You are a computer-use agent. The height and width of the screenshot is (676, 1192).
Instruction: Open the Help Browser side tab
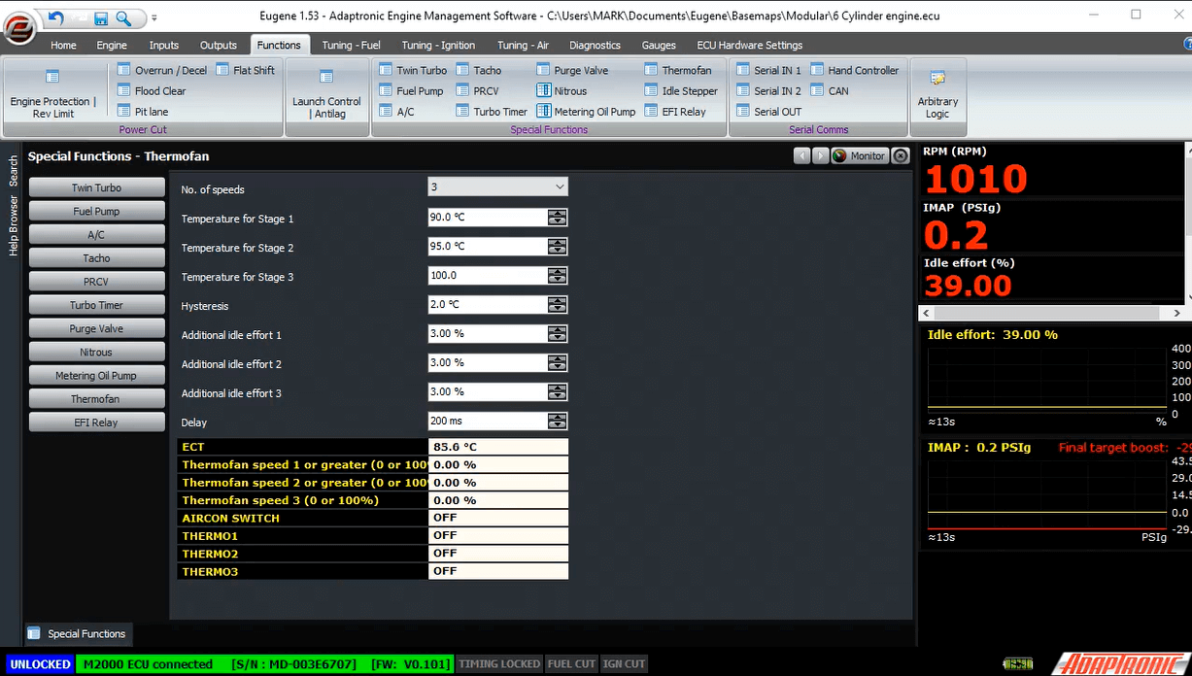click(x=14, y=225)
